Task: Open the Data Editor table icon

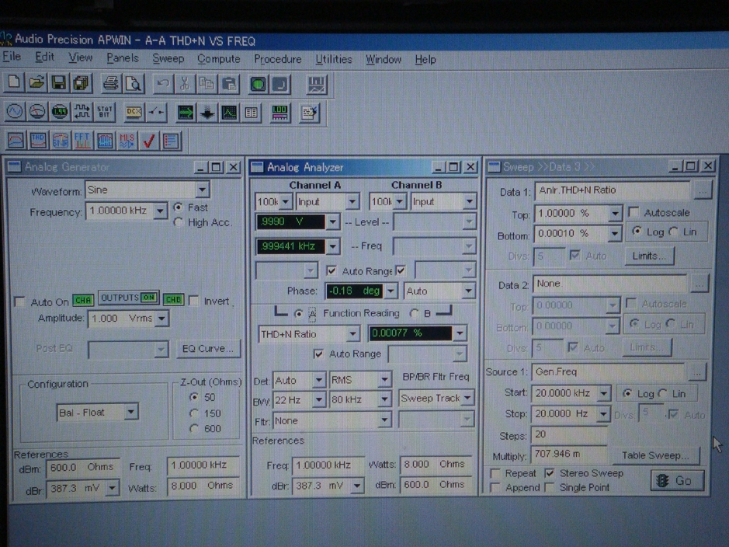Action: pyautogui.click(x=251, y=113)
